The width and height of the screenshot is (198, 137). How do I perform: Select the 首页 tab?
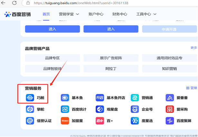click(46, 14)
